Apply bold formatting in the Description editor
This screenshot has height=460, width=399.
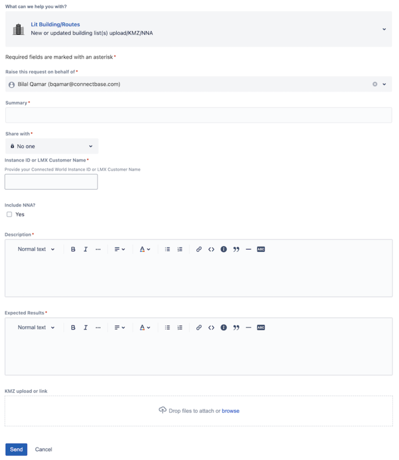72,249
